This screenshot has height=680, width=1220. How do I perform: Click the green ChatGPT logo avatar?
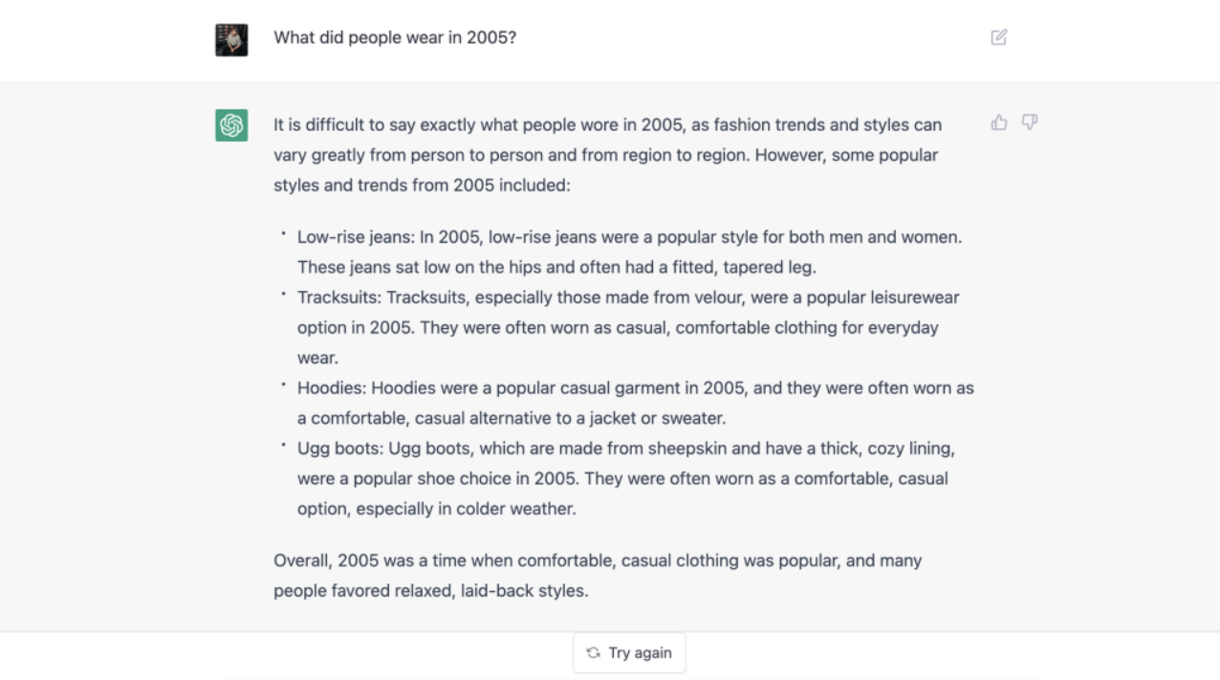click(231, 125)
